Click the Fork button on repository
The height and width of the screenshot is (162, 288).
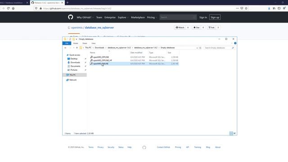coord(211,27)
